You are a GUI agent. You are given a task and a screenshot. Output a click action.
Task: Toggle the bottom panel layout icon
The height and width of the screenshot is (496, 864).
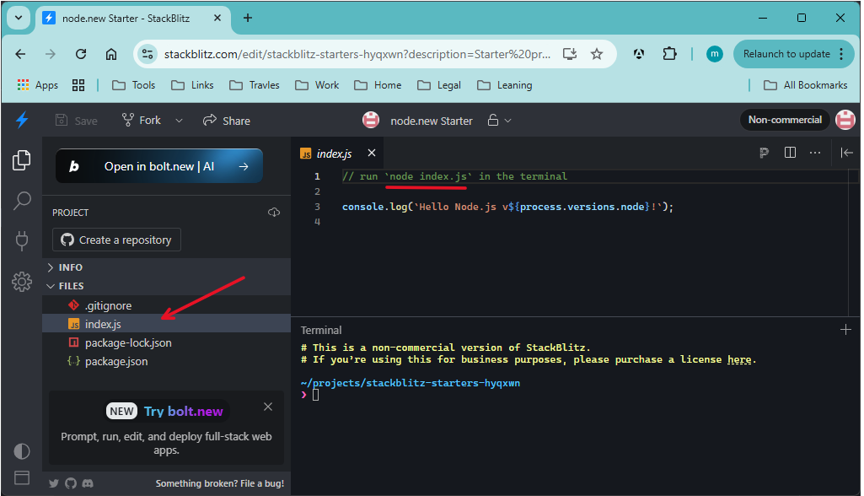[21, 477]
